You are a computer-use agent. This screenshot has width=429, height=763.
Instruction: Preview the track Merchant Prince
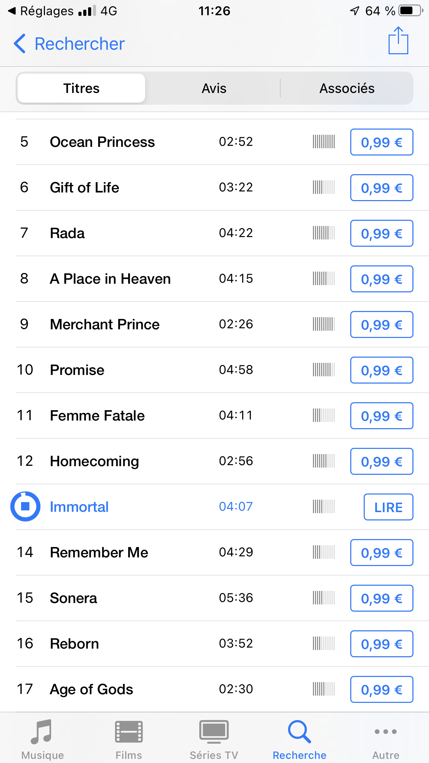[x=105, y=324]
